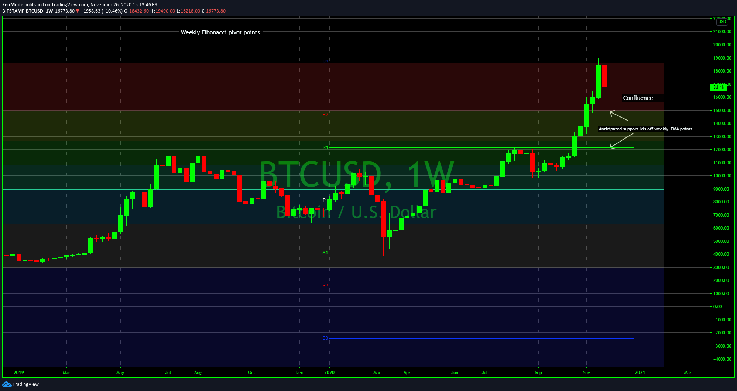The height and width of the screenshot is (391, 737).
Task: Click the 20000.00 price axis label
Action: click(722, 45)
